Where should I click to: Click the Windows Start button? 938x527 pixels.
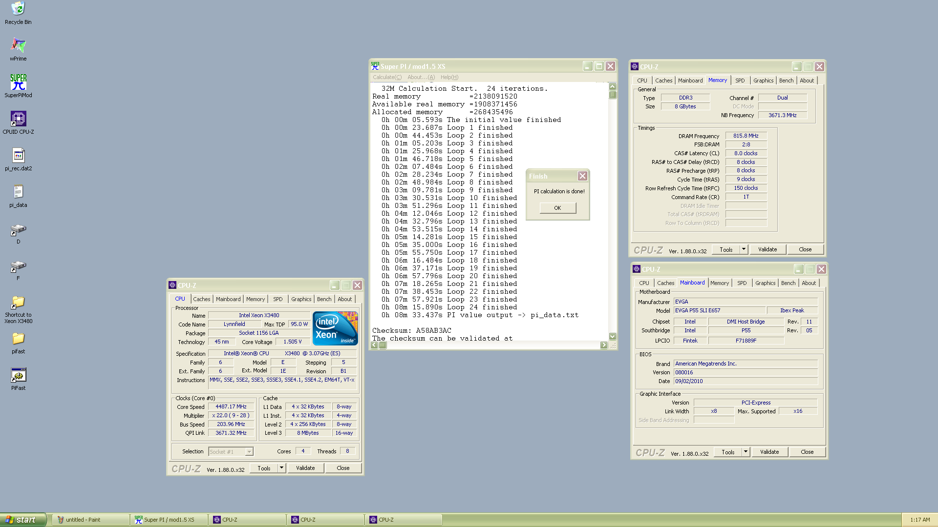(x=23, y=520)
